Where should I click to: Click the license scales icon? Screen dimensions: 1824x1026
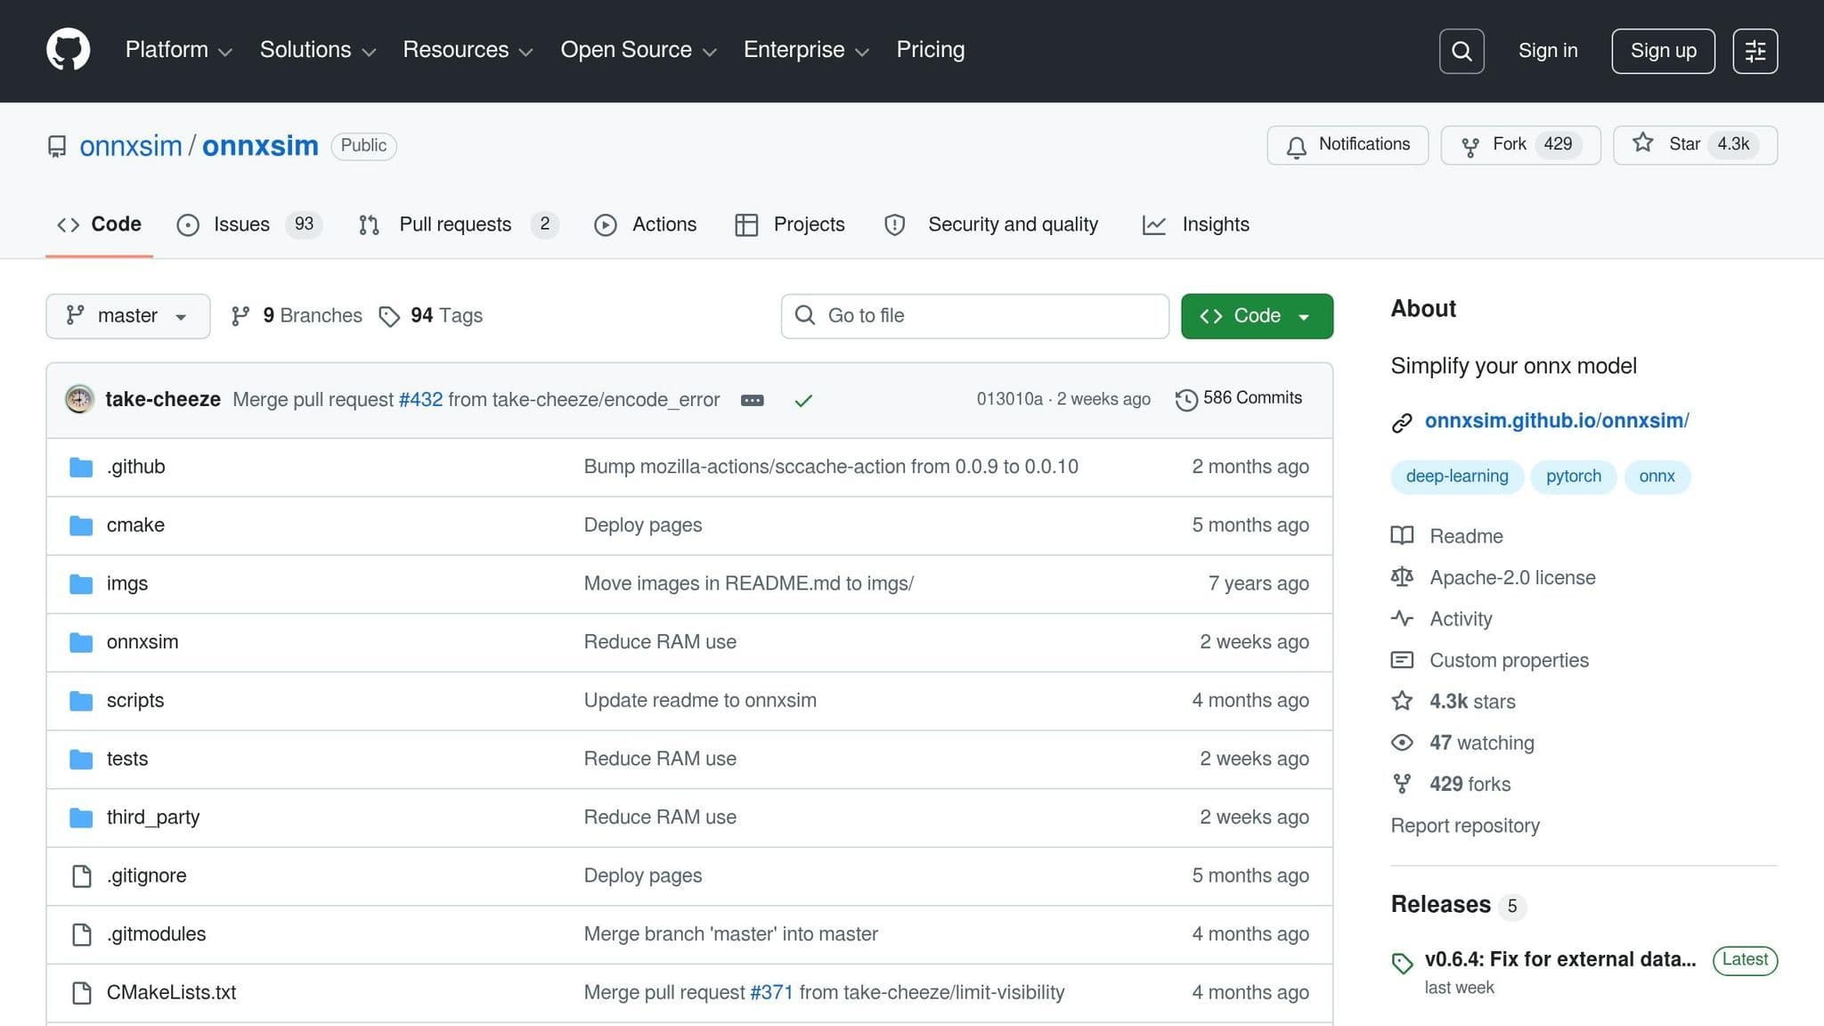(x=1402, y=577)
